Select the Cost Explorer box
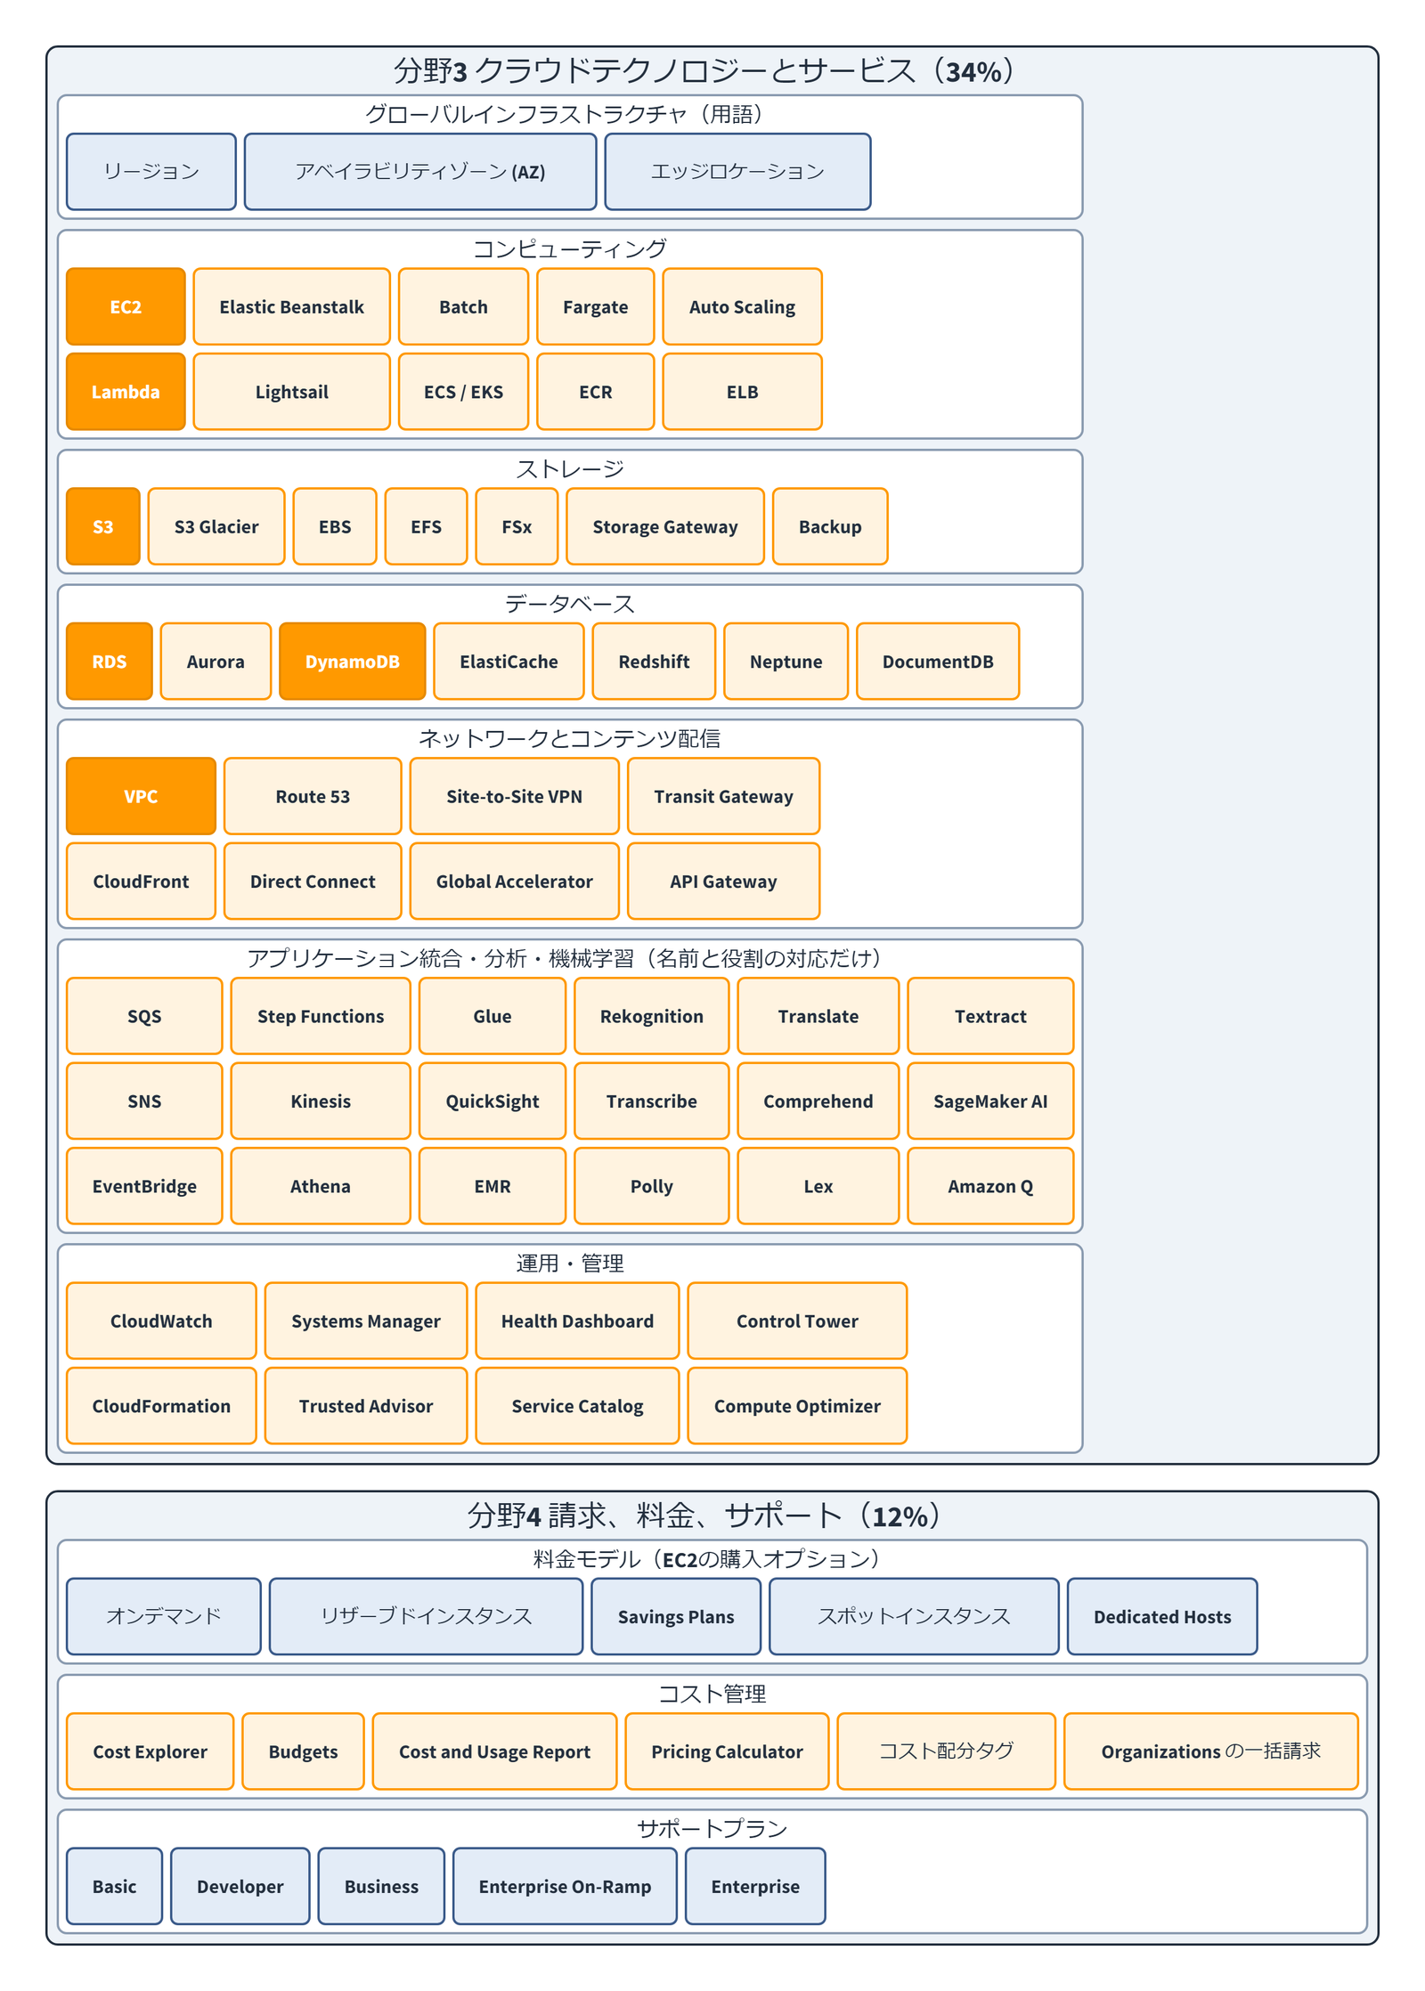This screenshot has width=1425, height=1991. [150, 1751]
